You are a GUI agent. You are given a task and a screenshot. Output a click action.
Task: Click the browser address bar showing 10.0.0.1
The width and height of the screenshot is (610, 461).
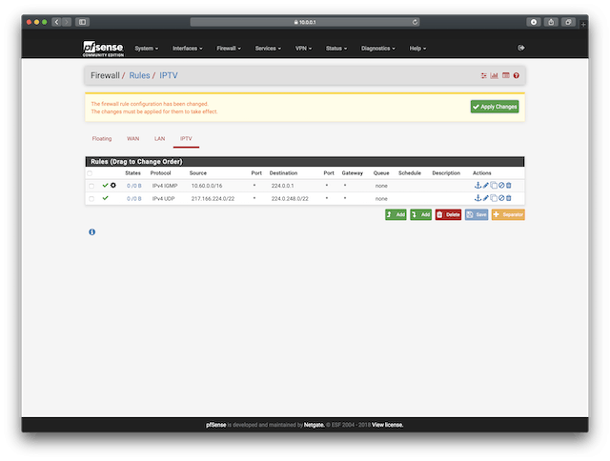[305, 22]
